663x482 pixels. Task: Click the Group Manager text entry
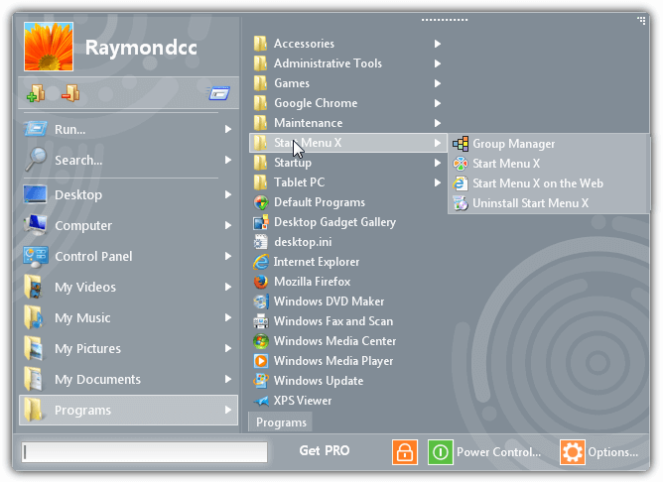point(514,144)
